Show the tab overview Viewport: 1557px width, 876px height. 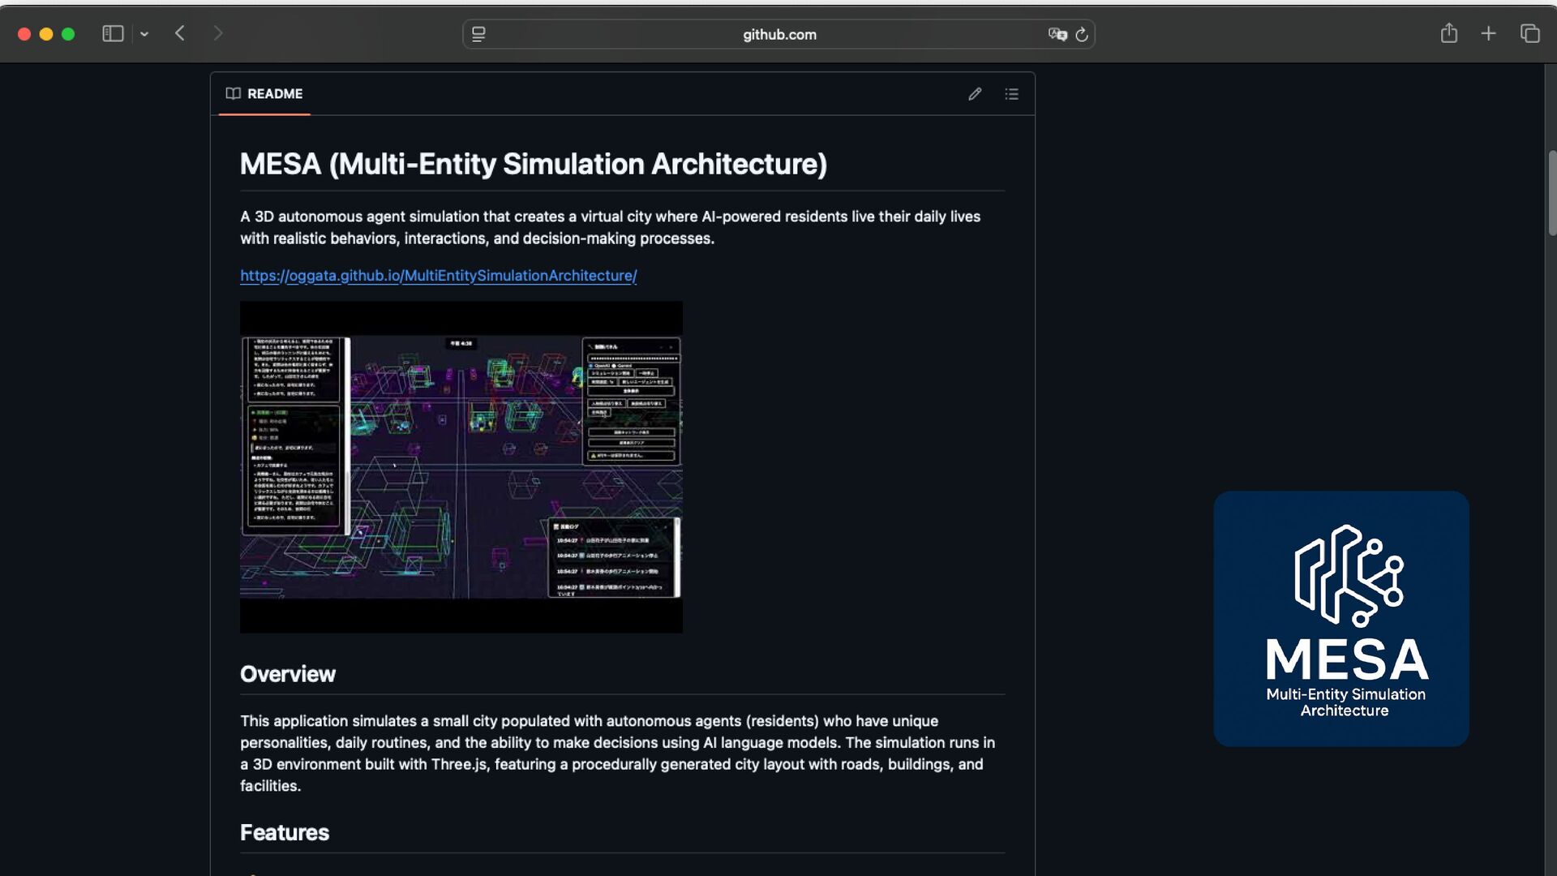click(1529, 33)
